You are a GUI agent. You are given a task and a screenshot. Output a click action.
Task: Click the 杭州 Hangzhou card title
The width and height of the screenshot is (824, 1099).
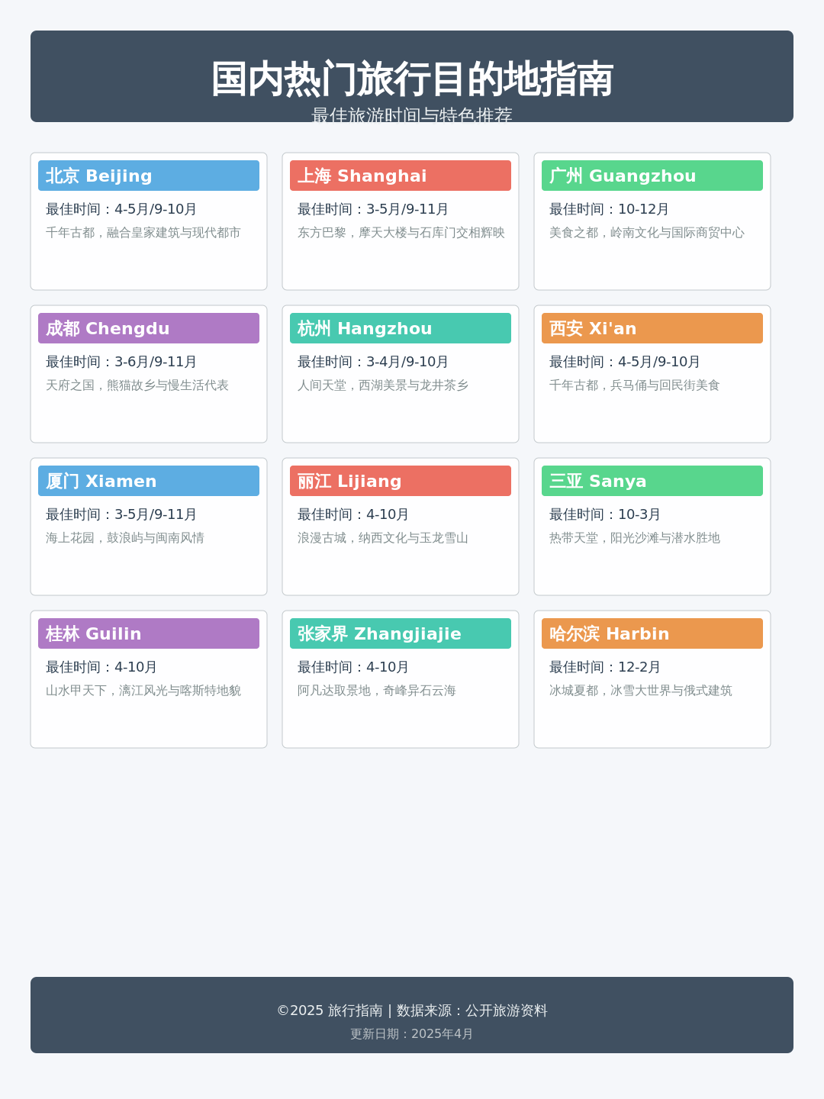pos(401,328)
